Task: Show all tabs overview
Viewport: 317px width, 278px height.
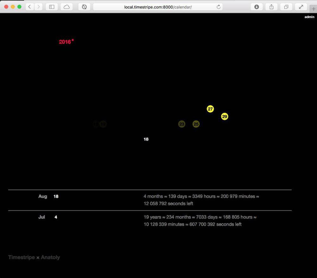Action: pyautogui.click(x=286, y=7)
